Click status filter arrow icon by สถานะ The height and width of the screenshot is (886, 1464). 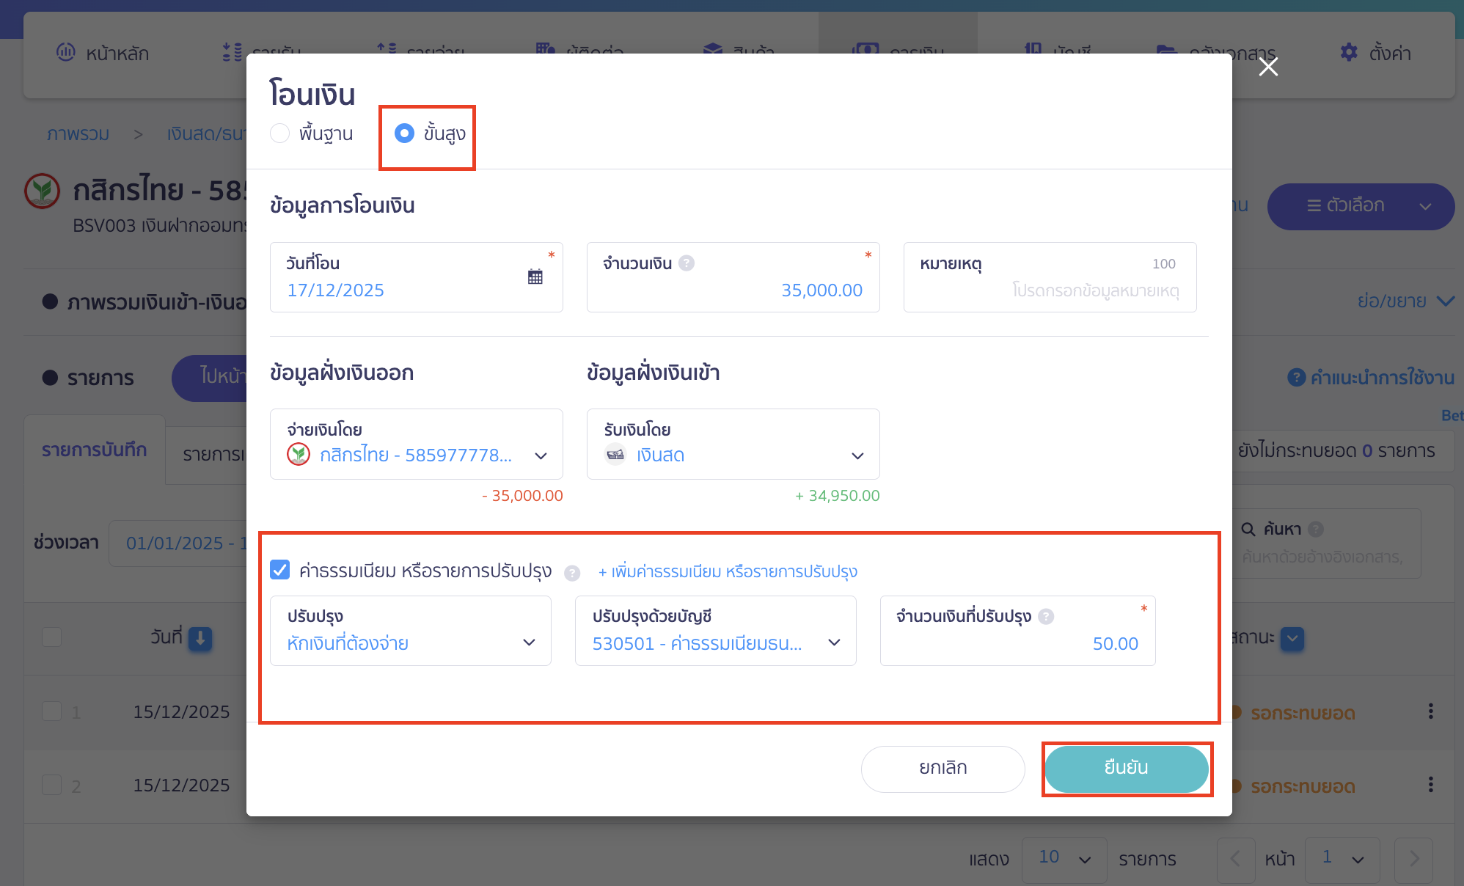point(1292,638)
